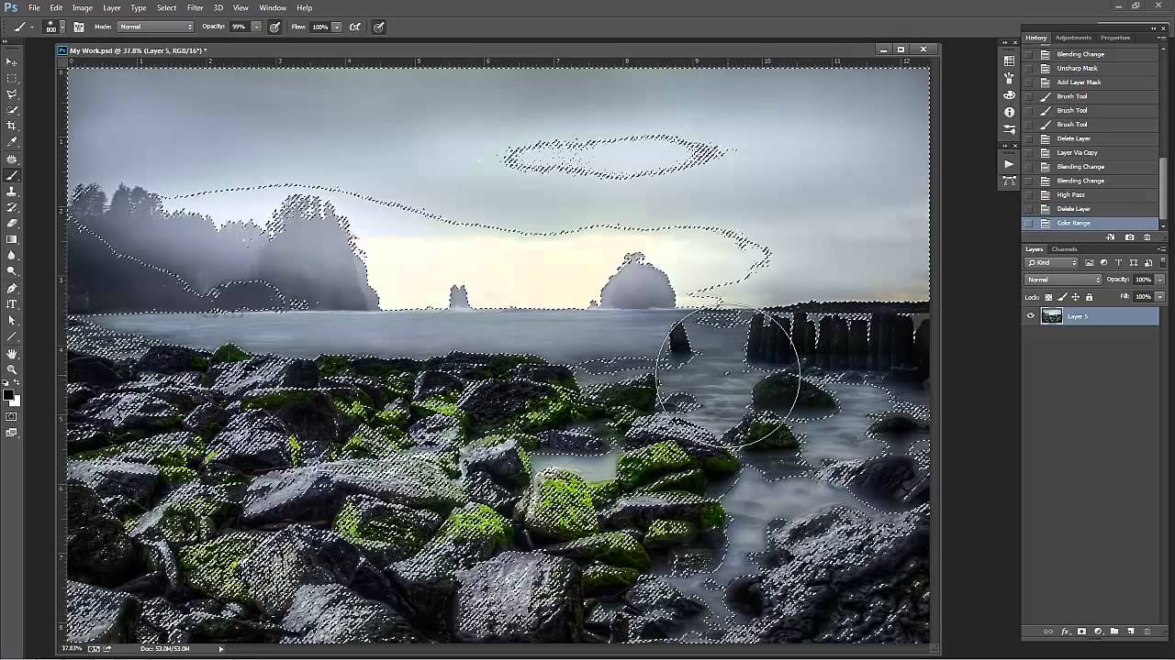The height and width of the screenshot is (660, 1175).
Task: Enable airbrush mode
Action: tap(355, 27)
